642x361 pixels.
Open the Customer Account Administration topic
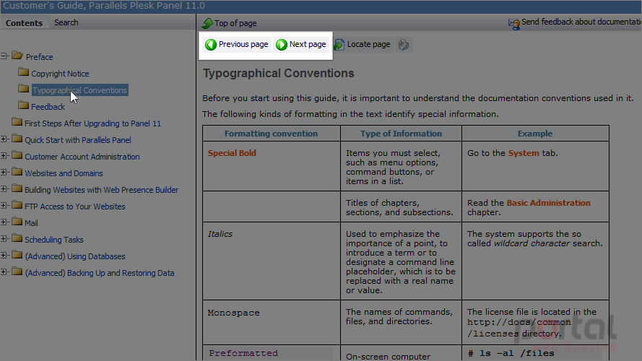click(x=82, y=157)
